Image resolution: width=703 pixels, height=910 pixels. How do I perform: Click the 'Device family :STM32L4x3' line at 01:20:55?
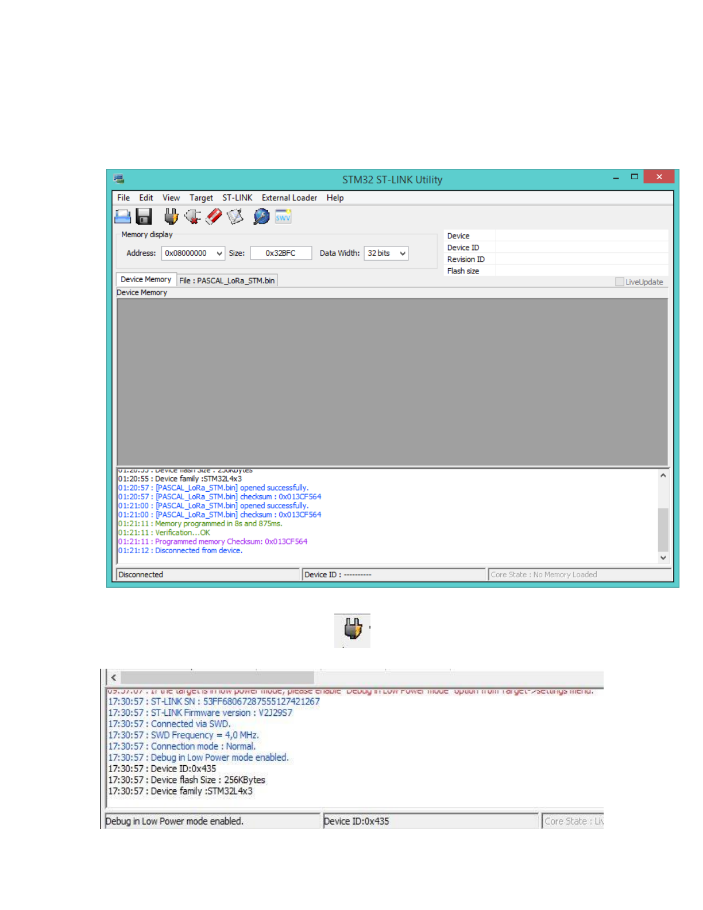(180, 479)
